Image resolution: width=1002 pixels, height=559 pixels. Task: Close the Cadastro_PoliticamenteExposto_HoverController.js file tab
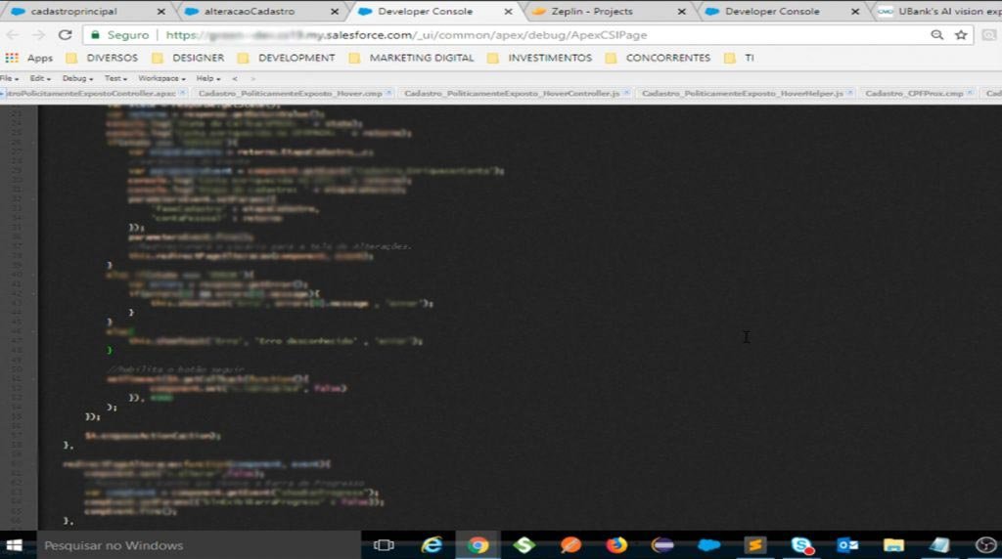pyautogui.click(x=626, y=93)
